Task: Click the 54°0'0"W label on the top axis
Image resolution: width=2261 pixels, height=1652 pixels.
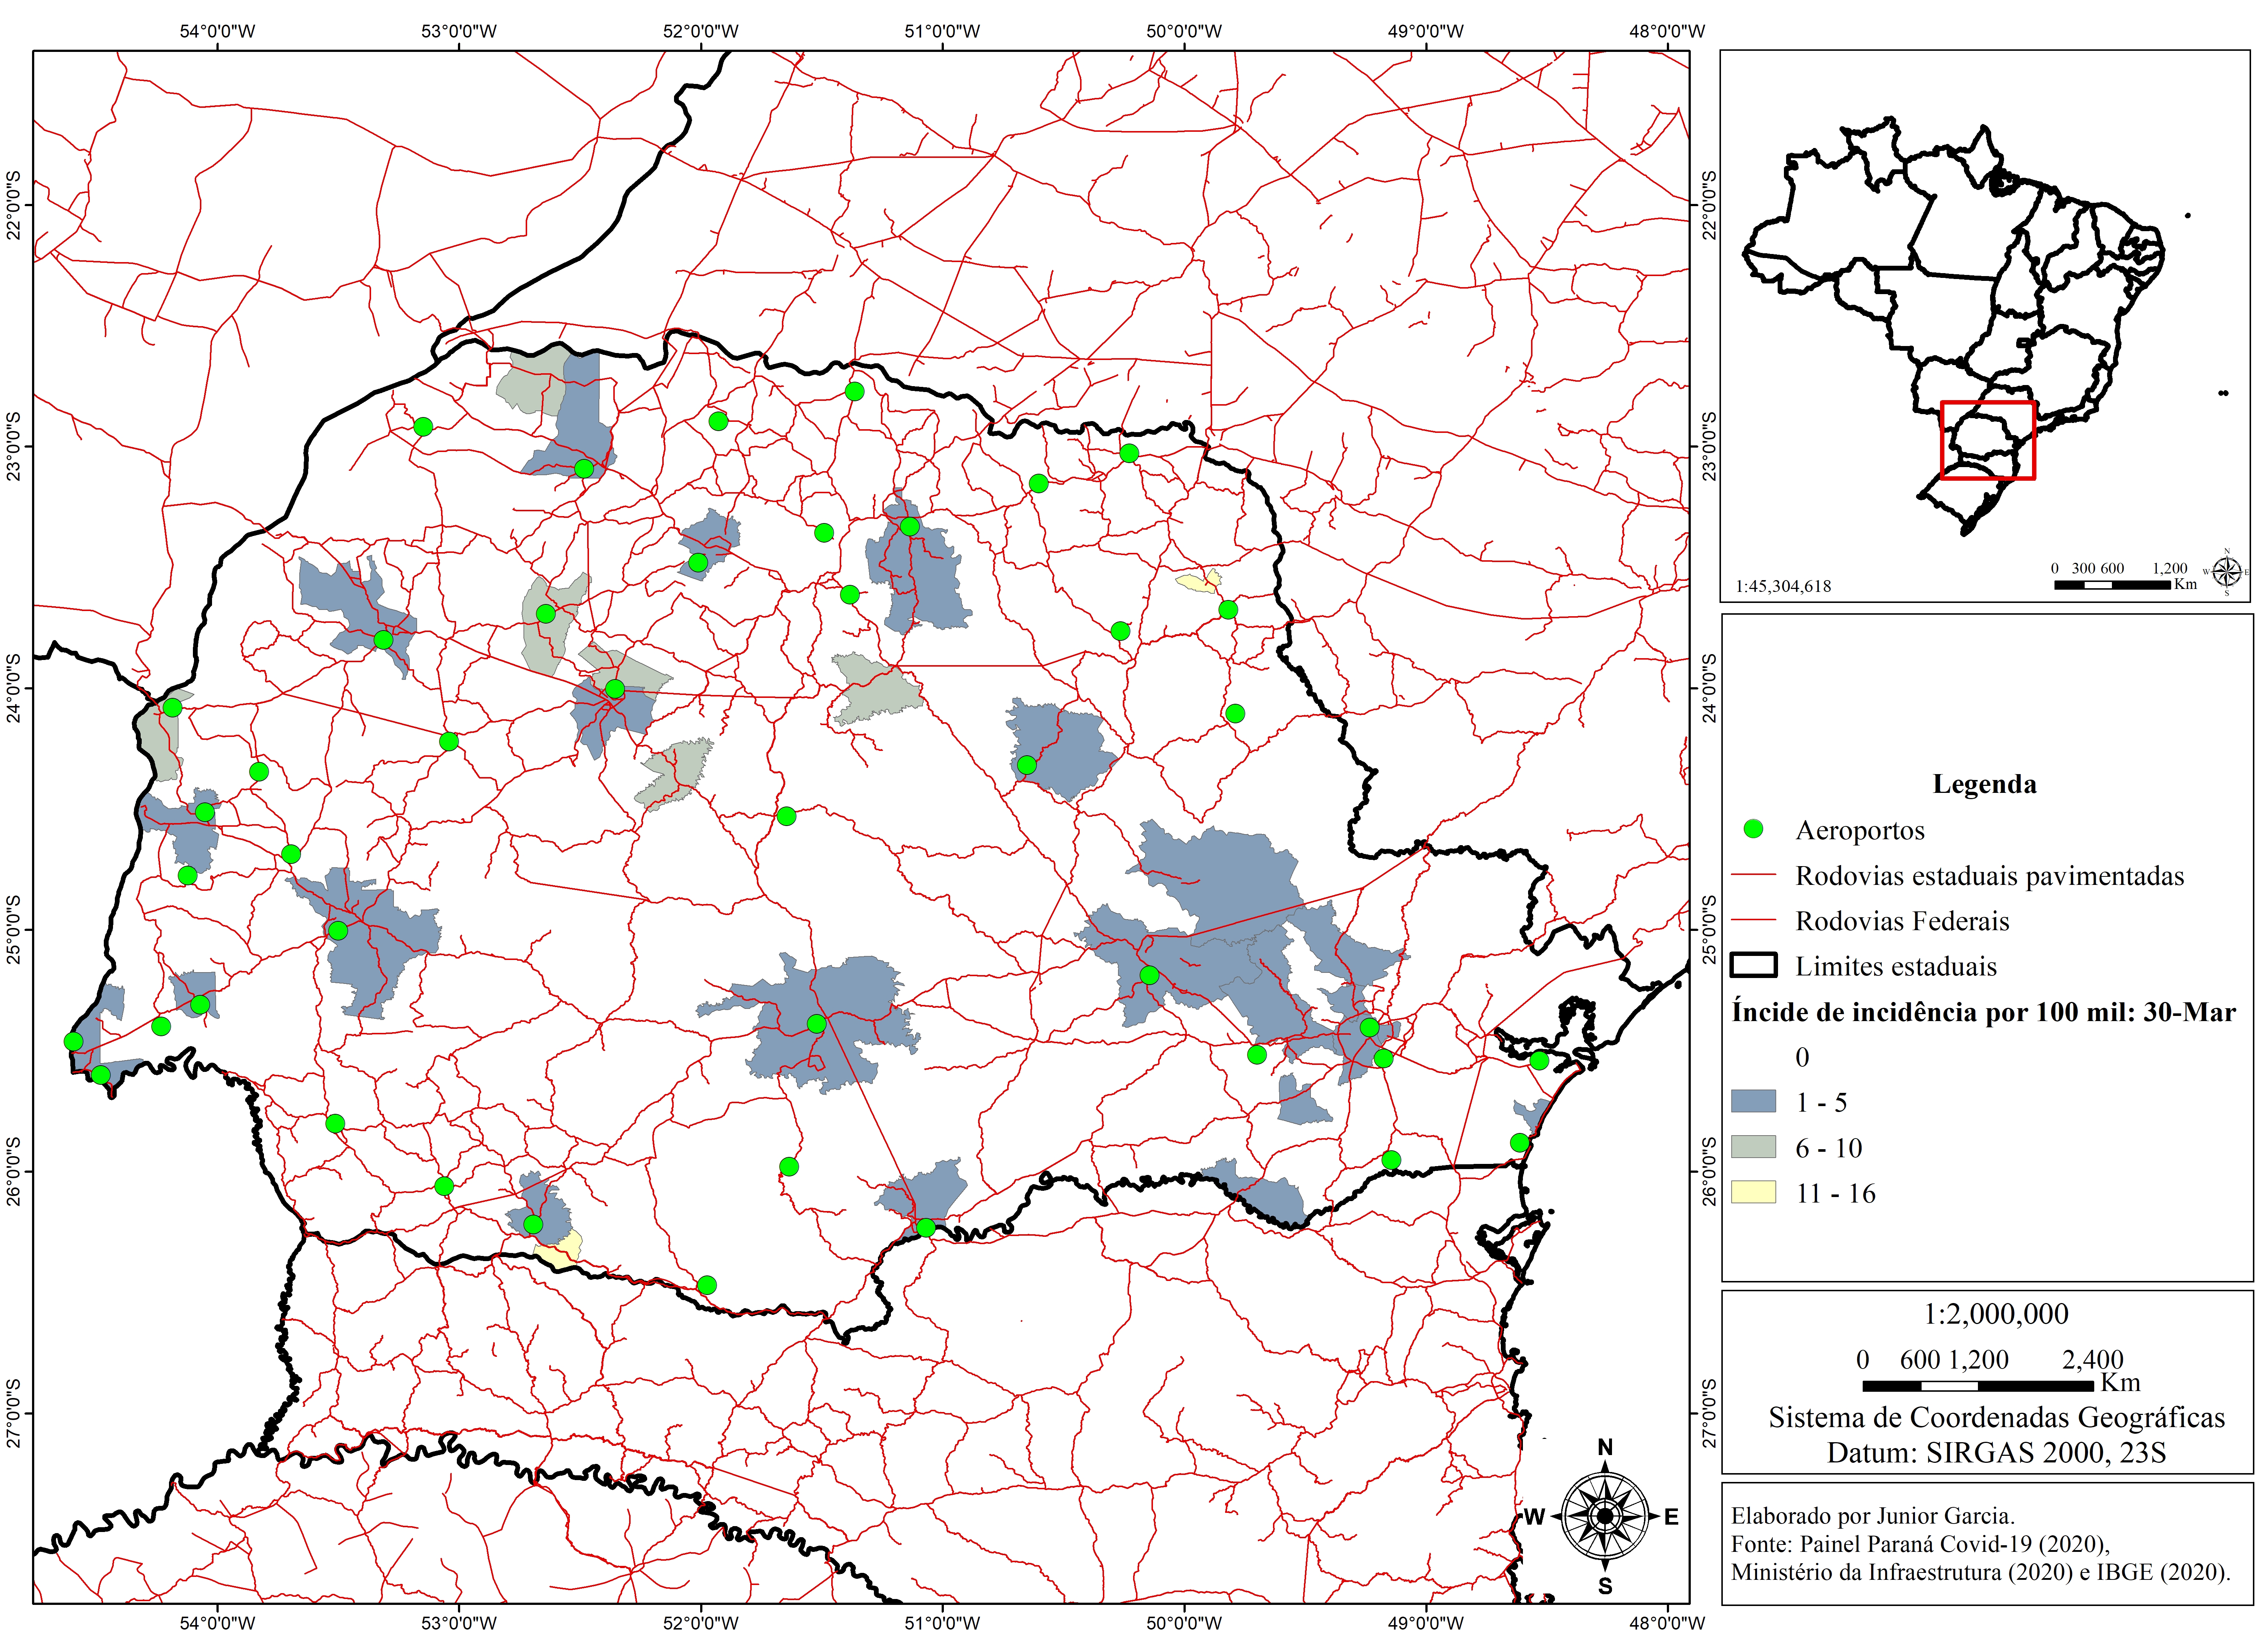Action: [217, 31]
